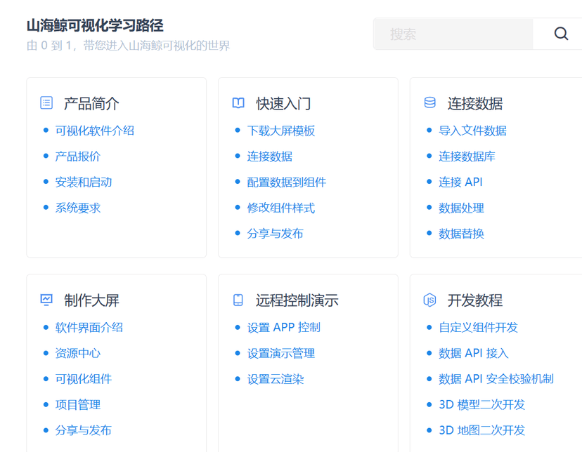The width and height of the screenshot is (582, 452).
Task: Open the 连接数据库 link
Action: pos(467,157)
